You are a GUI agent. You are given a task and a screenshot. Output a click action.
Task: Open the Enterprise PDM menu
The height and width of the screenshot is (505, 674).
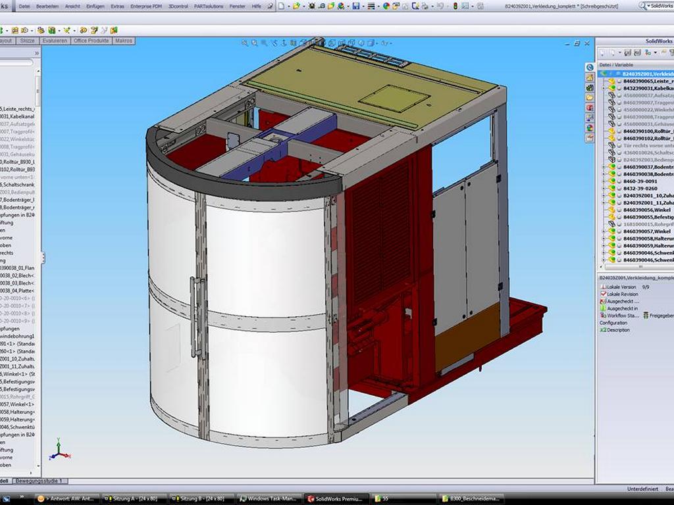[x=146, y=7]
